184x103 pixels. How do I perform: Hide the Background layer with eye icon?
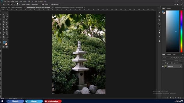click(x=163, y=67)
